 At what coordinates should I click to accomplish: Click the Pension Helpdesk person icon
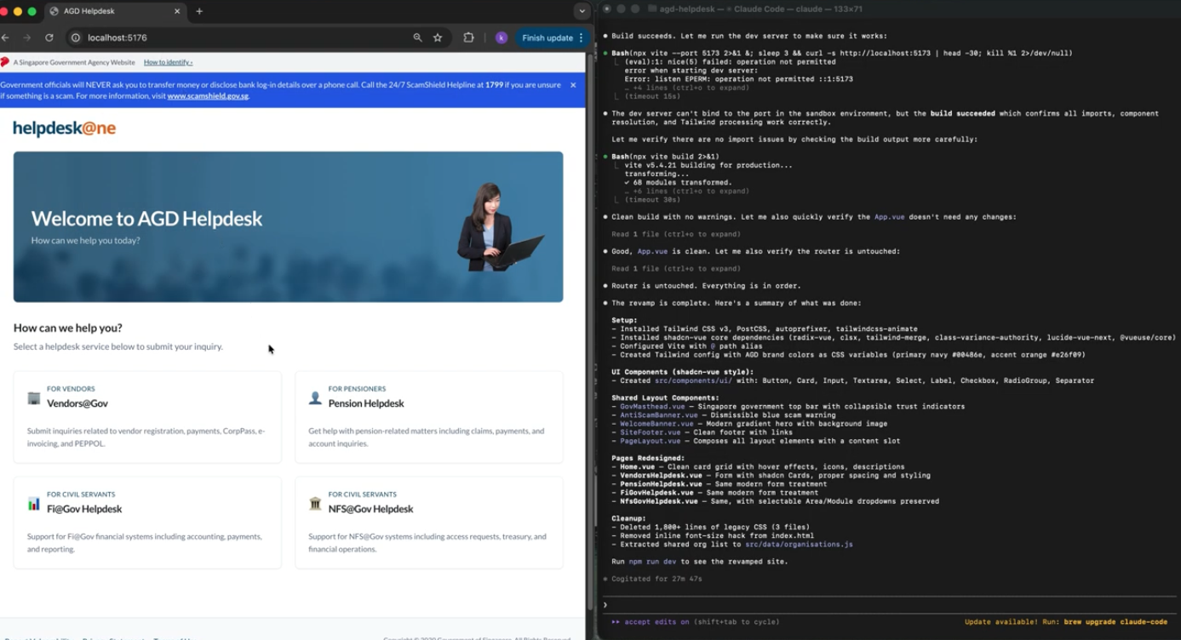tap(315, 397)
